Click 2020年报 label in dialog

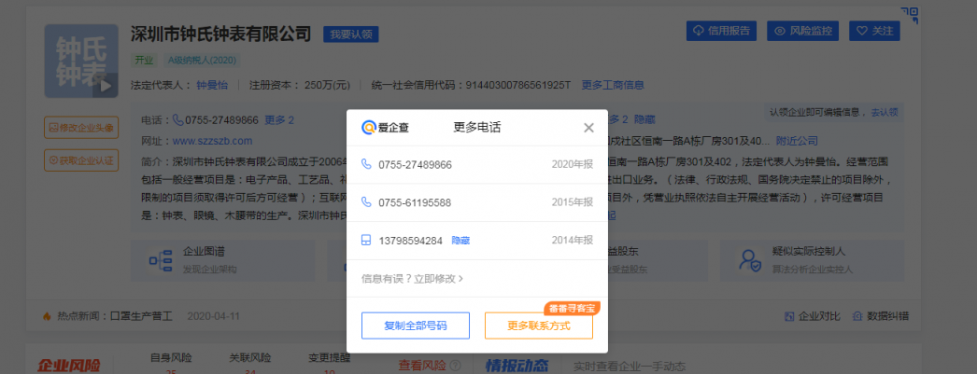pyautogui.click(x=572, y=165)
